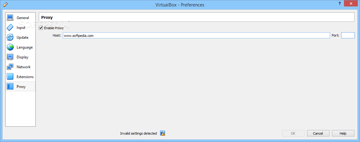The image size is (360, 142).
Task: Click the invalid settings warning icon
Action: coord(163,133)
